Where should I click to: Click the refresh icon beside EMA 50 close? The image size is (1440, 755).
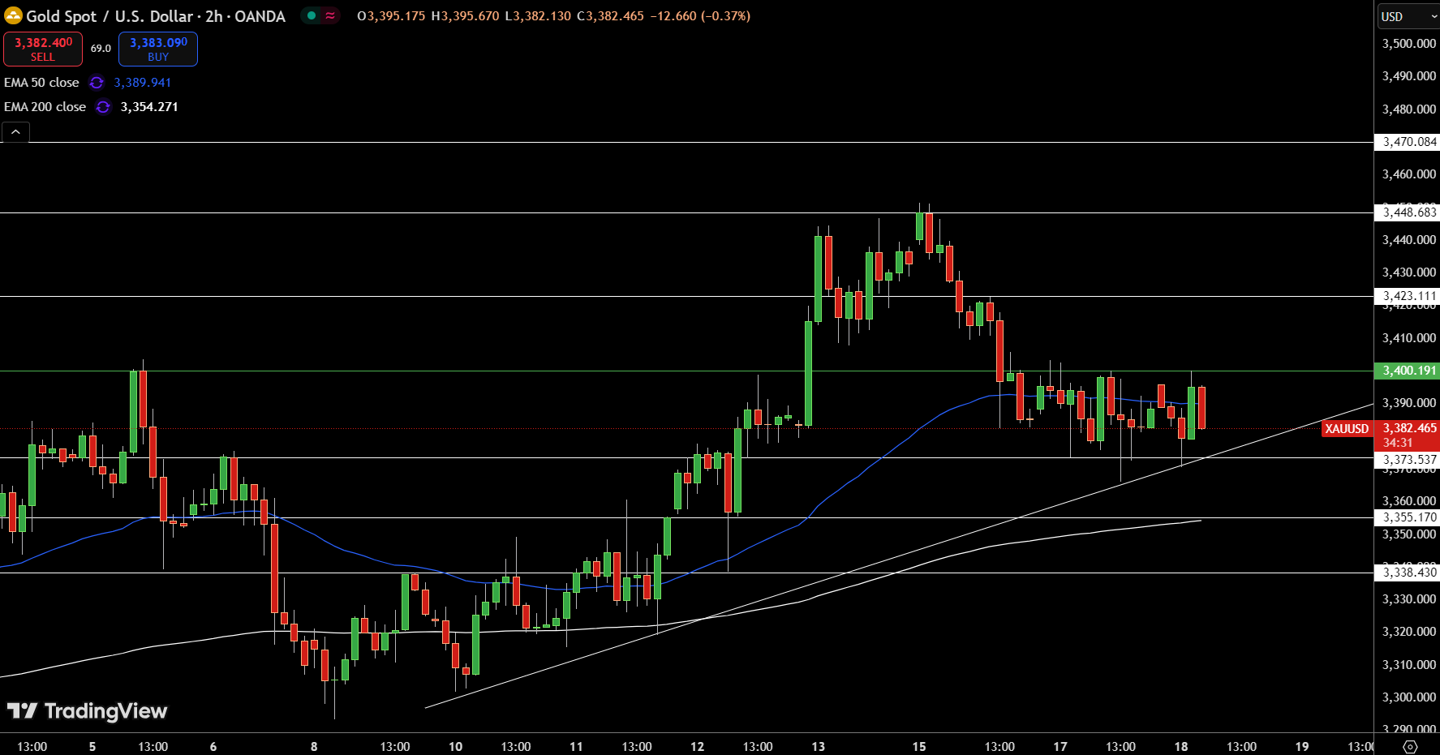pyautogui.click(x=97, y=83)
